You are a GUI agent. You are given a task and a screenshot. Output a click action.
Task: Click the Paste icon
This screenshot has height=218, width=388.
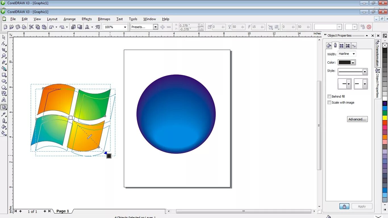coord(44,27)
